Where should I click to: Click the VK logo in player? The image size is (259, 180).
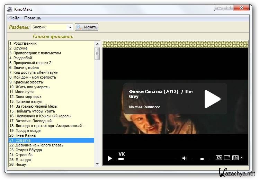(122, 154)
